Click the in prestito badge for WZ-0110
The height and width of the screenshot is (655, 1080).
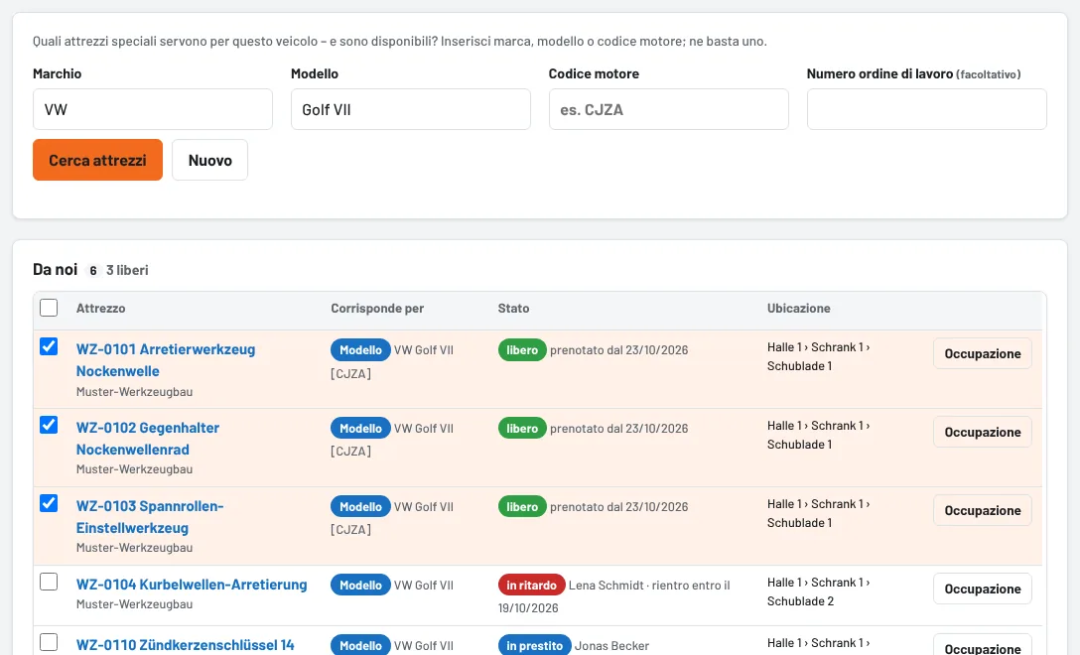point(534,645)
